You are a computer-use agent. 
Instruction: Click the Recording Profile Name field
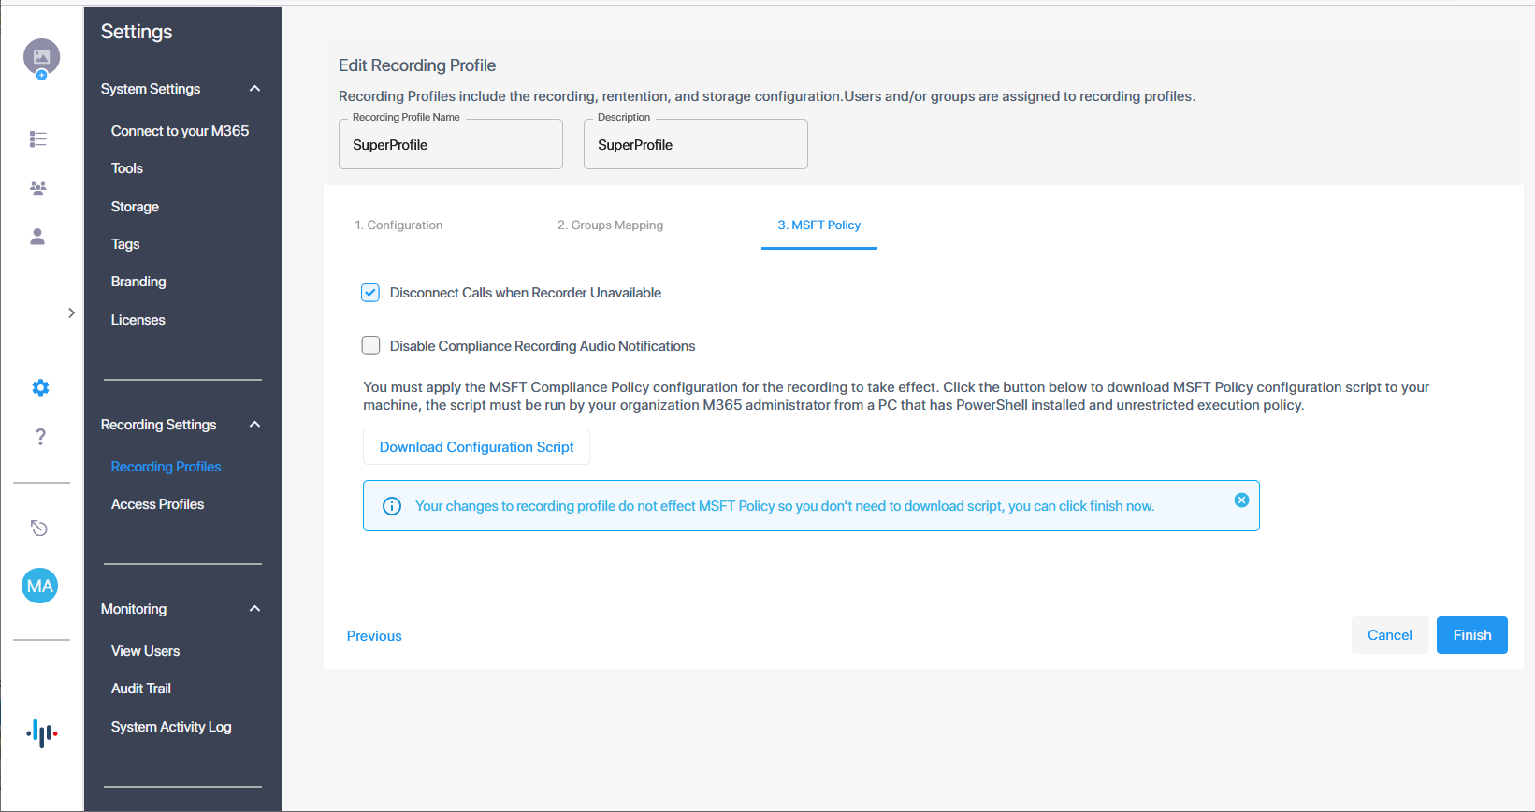[x=451, y=144]
